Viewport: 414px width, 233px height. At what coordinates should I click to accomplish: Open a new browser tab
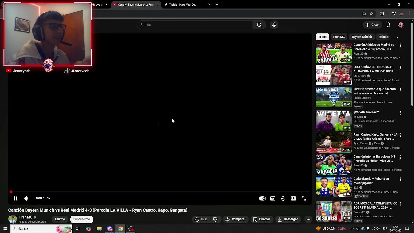217,5
